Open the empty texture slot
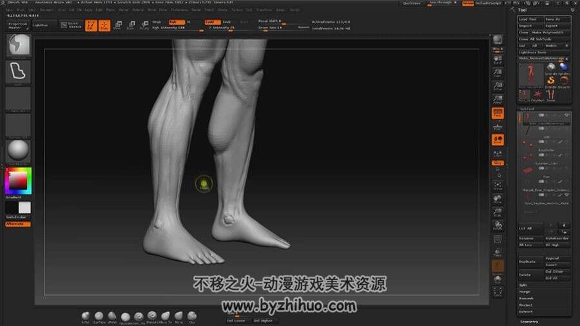Image resolution: width=580 pixels, height=326 pixels. 18,125
